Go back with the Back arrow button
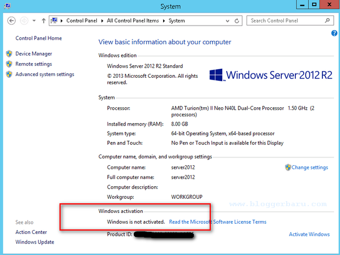This screenshot has width=340, height=255. [x=11, y=21]
